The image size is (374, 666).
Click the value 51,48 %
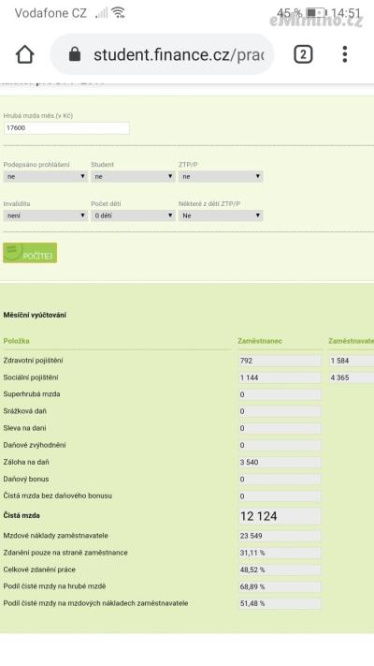coord(280,603)
